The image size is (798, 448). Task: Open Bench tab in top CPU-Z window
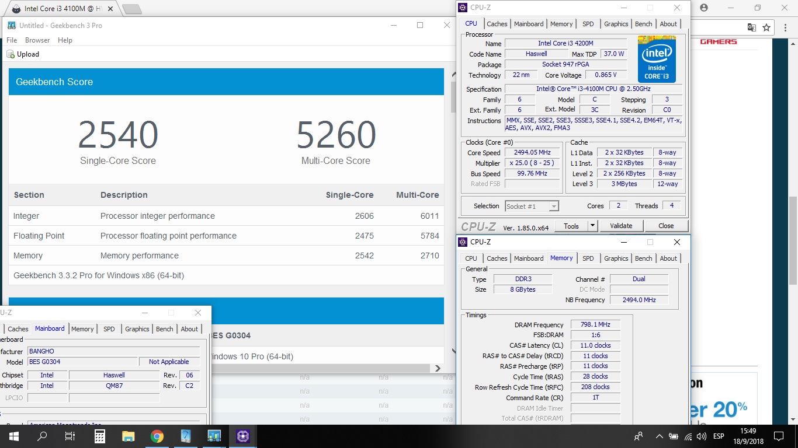(643, 24)
